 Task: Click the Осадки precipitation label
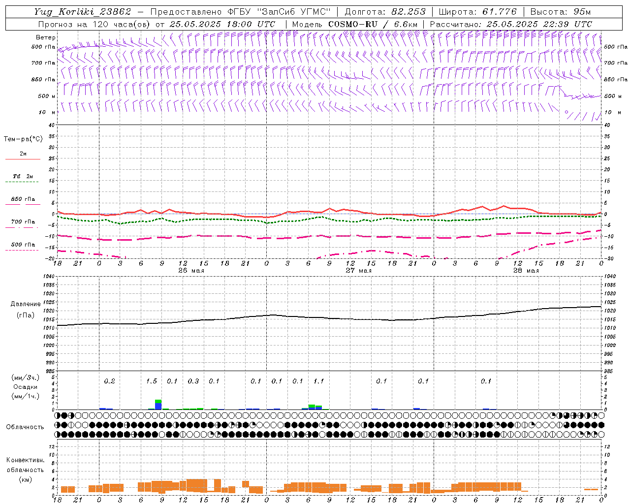tap(25, 387)
